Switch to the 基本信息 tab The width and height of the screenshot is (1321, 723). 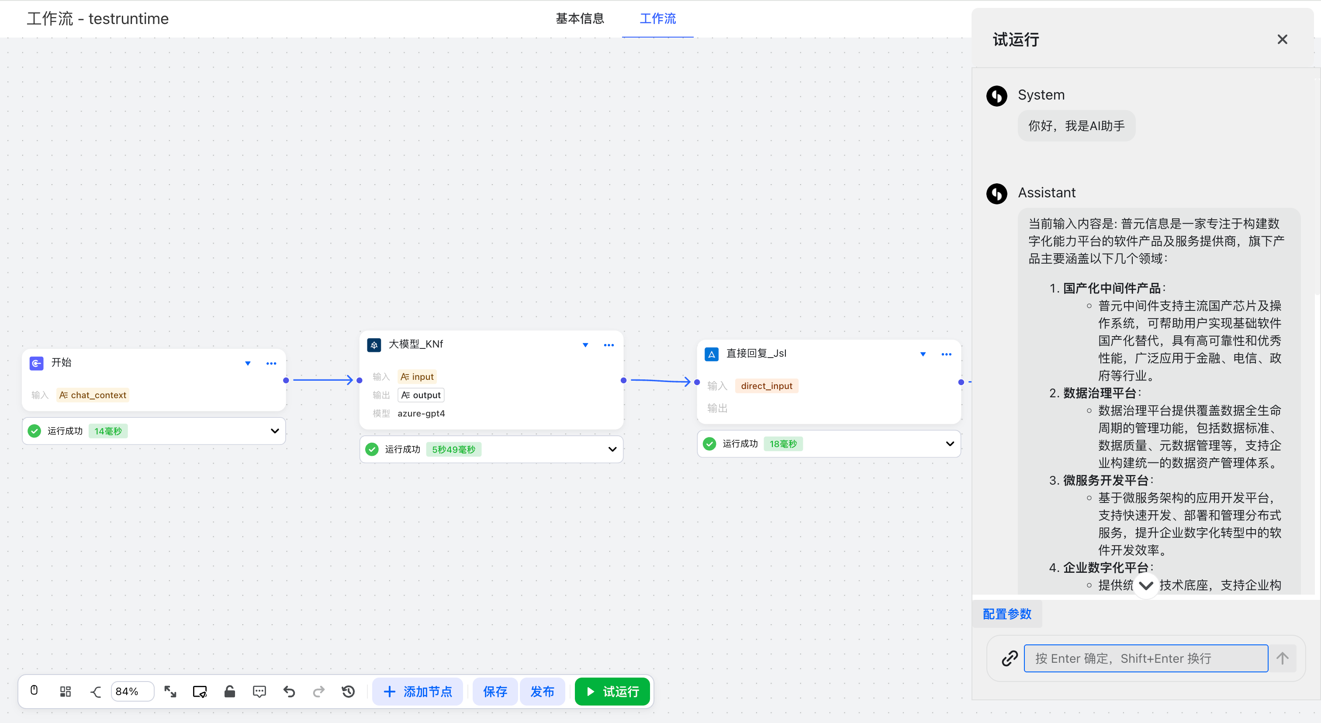point(580,18)
